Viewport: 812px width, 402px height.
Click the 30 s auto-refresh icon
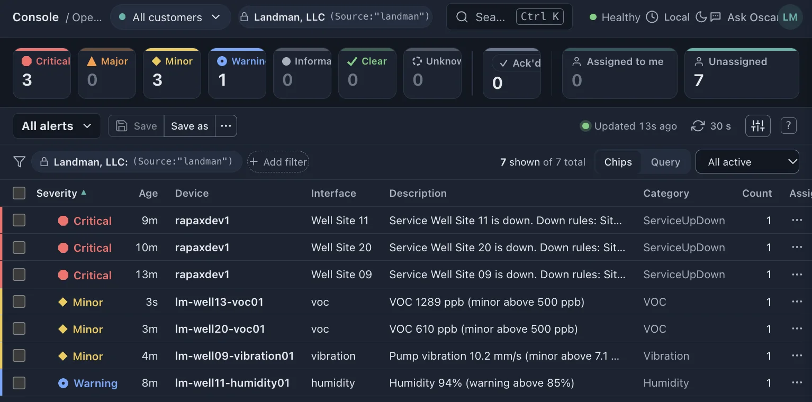click(x=698, y=126)
